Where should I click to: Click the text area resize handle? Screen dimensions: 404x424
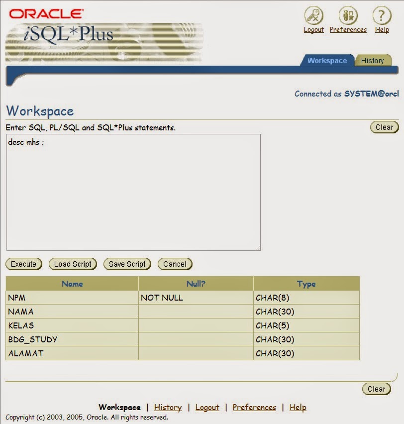pyautogui.click(x=258, y=248)
